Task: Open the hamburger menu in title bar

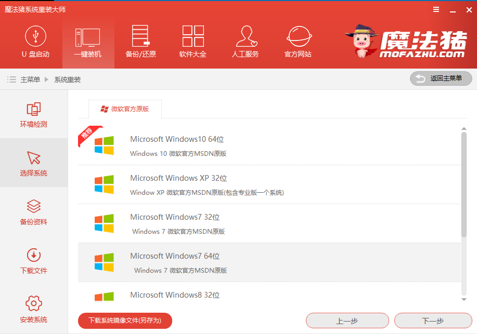Action: [x=436, y=9]
